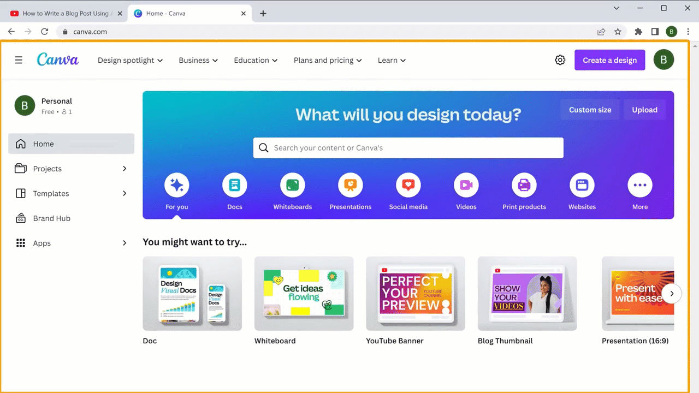The width and height of the screenshot is (699, 393).
Task: Open the Chrome tab search arrow
Action: pyautogui.click(x=617, y=8)
